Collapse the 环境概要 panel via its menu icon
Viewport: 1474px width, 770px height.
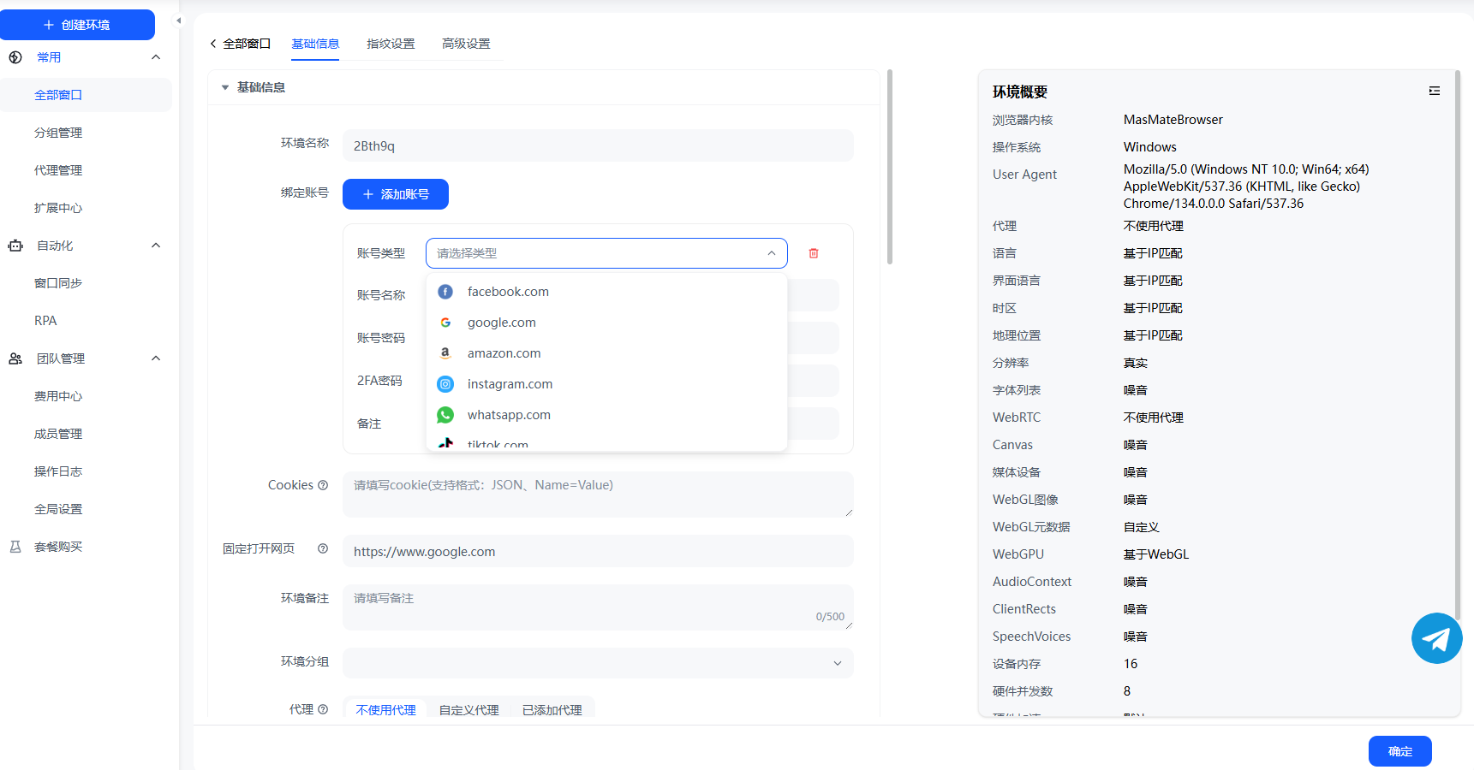1435,91
